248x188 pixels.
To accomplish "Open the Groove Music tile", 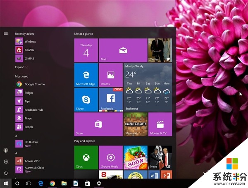I will [x=111, y=157].
